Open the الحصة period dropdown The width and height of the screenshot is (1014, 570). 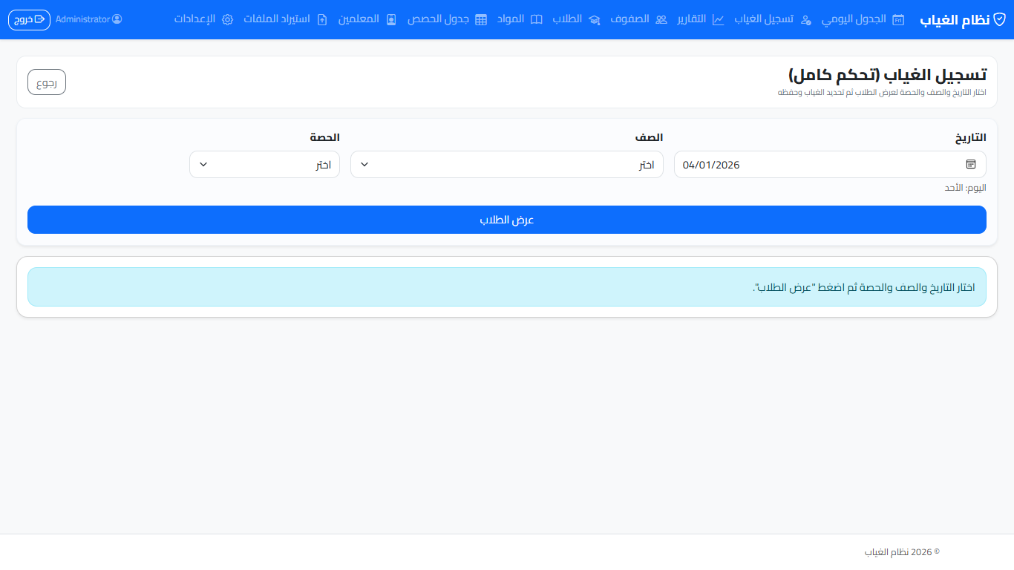click(x=264, y=164)
